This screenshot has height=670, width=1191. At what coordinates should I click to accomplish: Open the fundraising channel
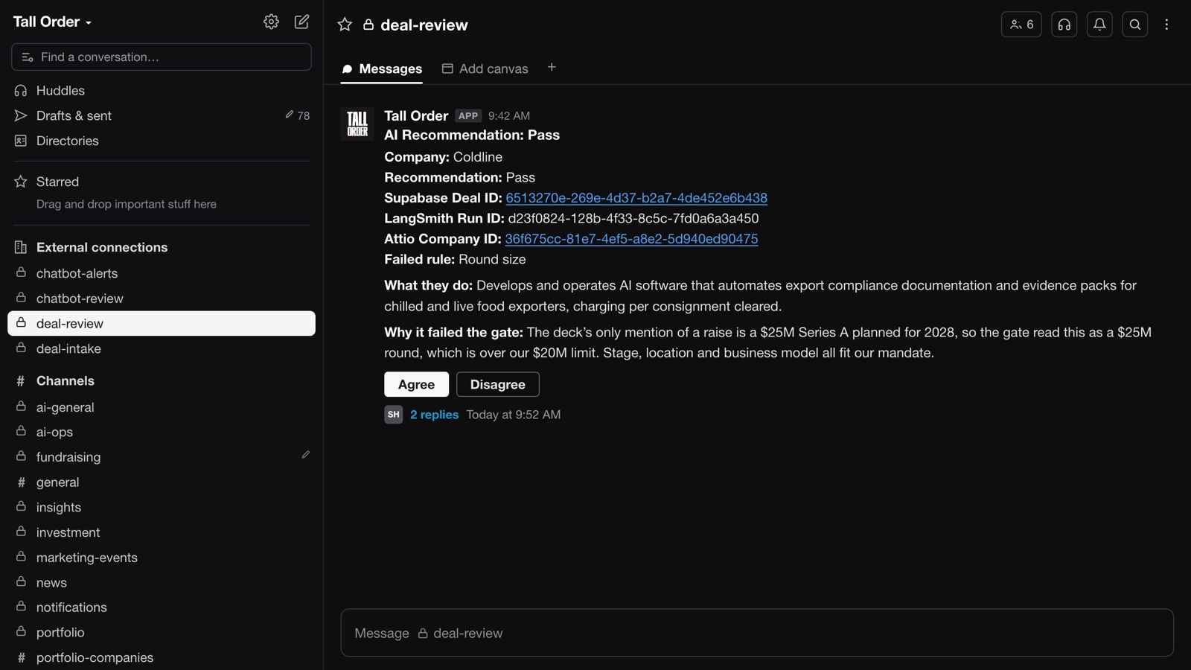point(162,457)
